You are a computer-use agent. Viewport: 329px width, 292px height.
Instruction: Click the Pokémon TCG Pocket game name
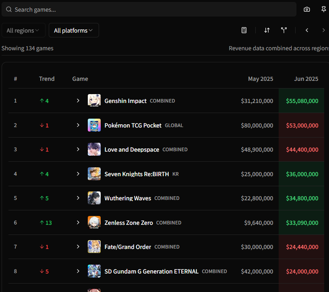point(133,125)
